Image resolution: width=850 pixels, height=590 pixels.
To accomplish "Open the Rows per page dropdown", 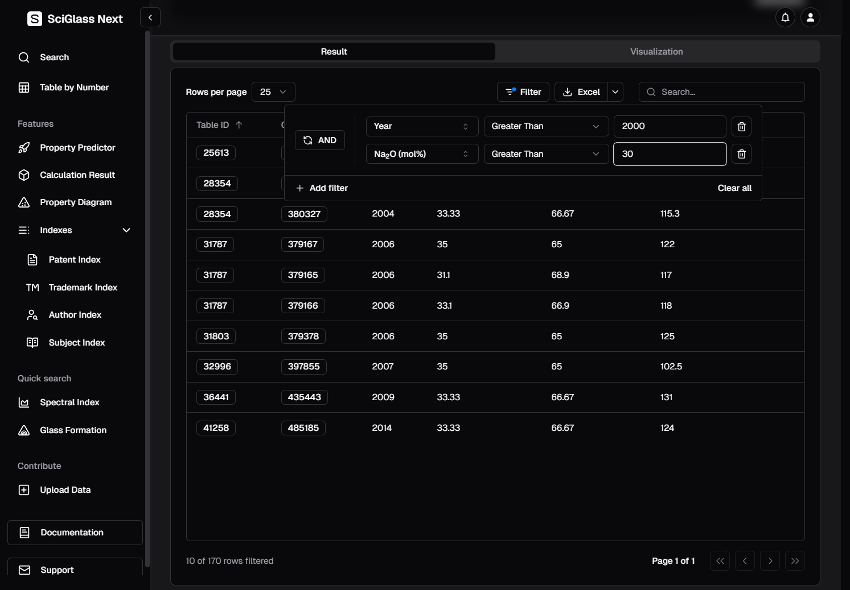I will click(x=273, y=92).
